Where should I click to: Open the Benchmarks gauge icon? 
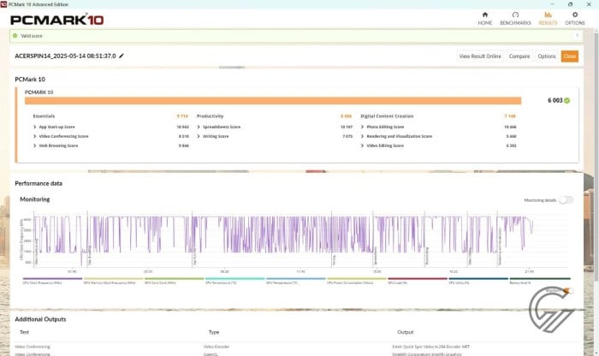(515, 15)
